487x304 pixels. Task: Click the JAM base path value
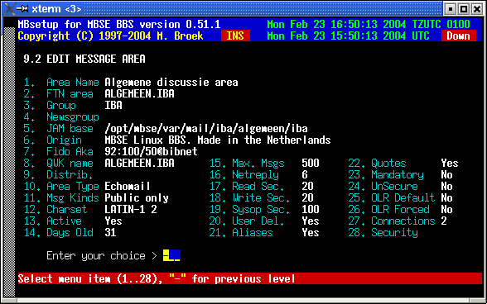tap(206, 129)
